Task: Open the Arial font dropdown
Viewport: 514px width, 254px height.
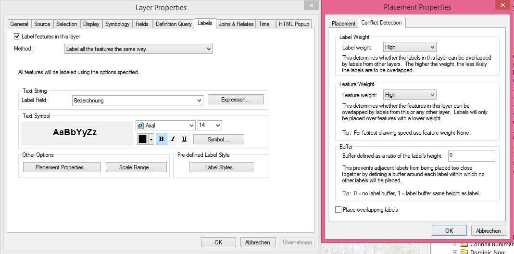Action: coord(165,125)
